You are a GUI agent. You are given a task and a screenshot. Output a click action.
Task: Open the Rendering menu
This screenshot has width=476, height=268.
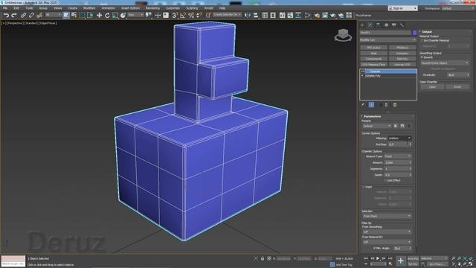tap(152, 8)
